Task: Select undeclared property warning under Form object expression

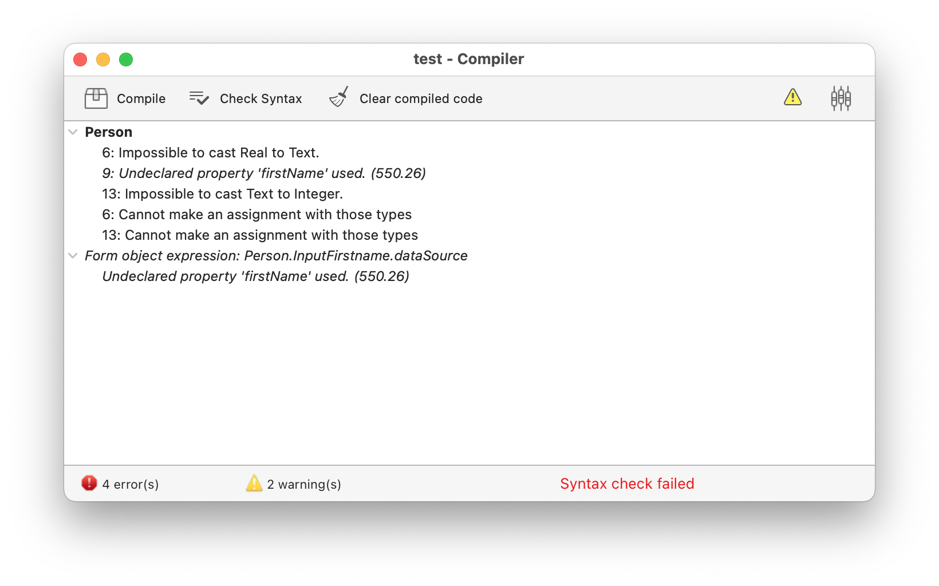Action: [255, 276]
